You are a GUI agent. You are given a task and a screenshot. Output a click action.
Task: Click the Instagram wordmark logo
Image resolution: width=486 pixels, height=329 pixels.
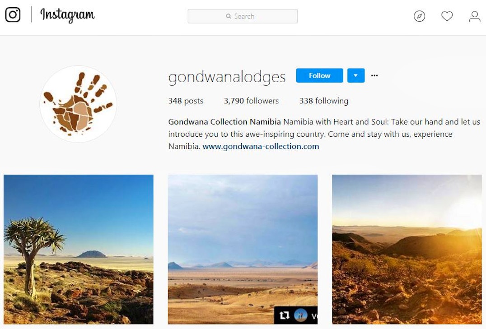(67, 15)
